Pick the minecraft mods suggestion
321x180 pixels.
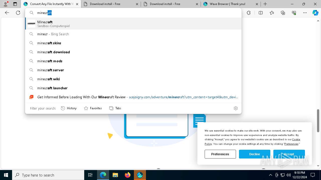coord(133,61)
